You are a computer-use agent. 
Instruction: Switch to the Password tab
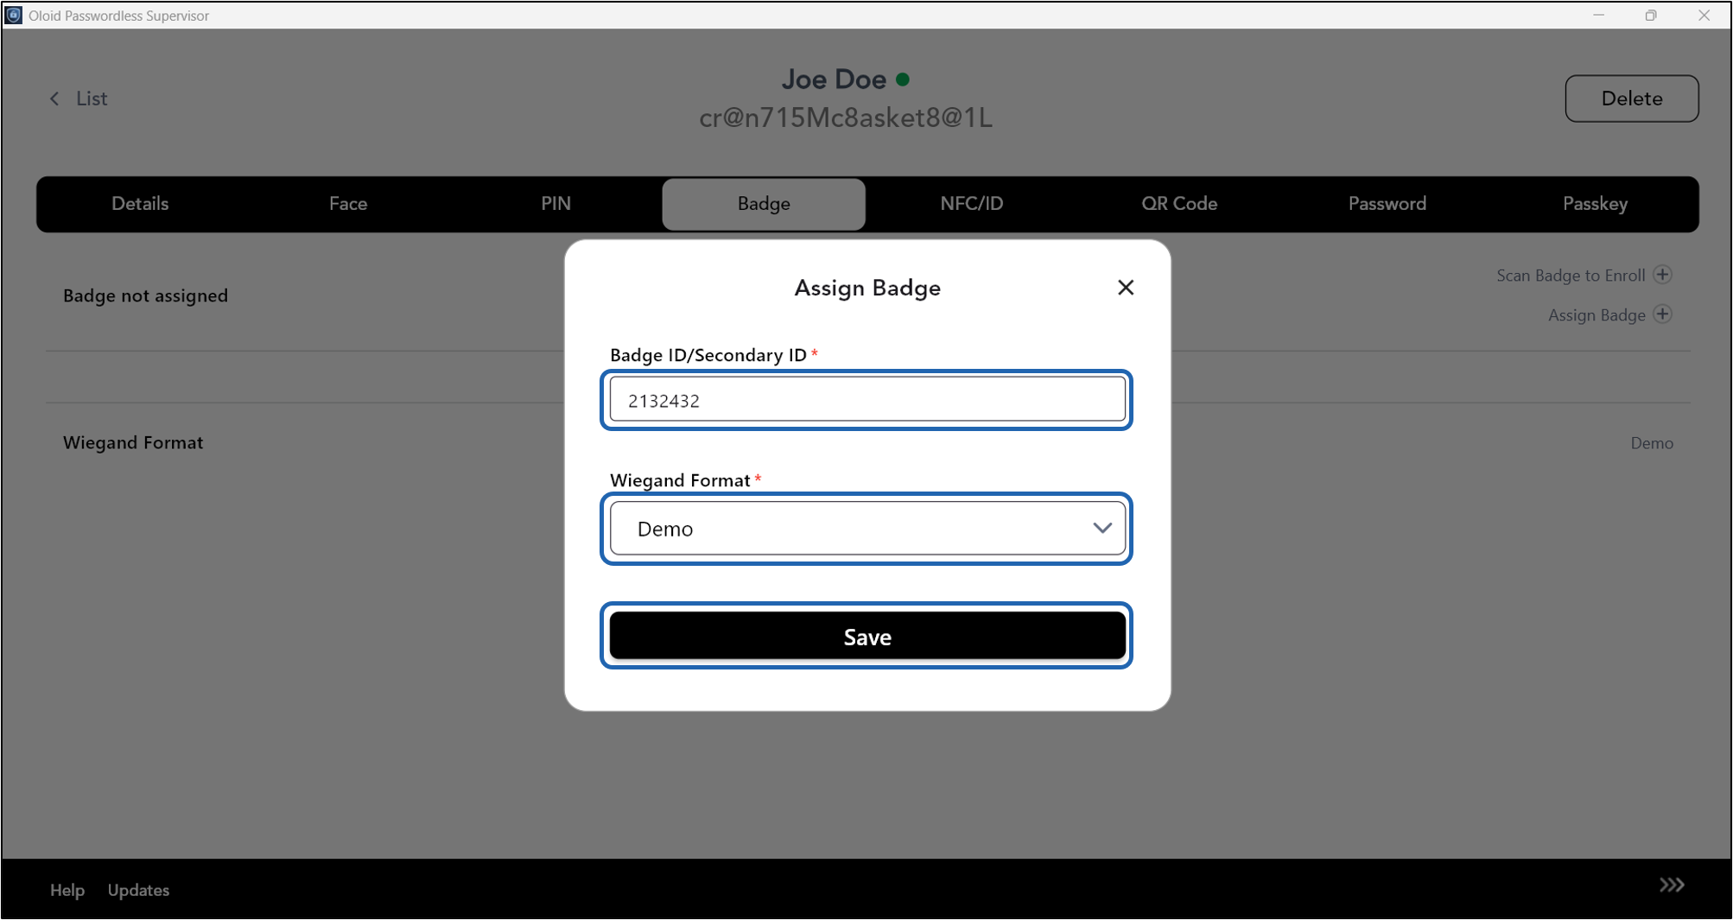click(x=1387, y=204)
